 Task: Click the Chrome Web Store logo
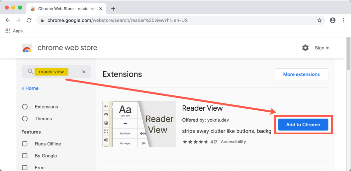coord(27,48)
